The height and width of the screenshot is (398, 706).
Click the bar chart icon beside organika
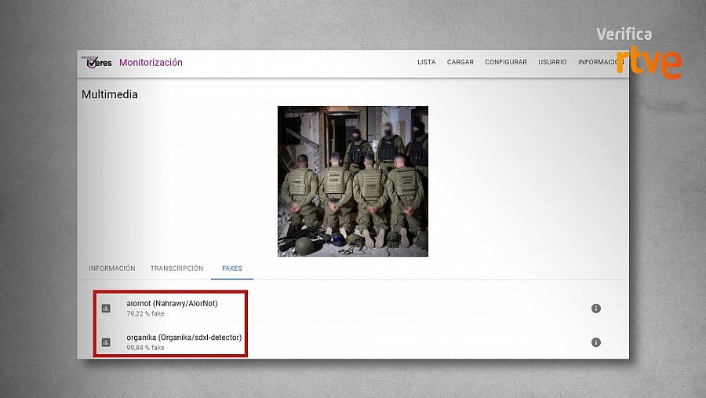pos(106,342)
